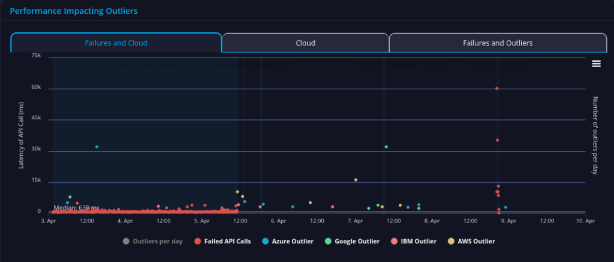
Task: Click the 6. Apr x-axis label
Action: click(278, 221)
